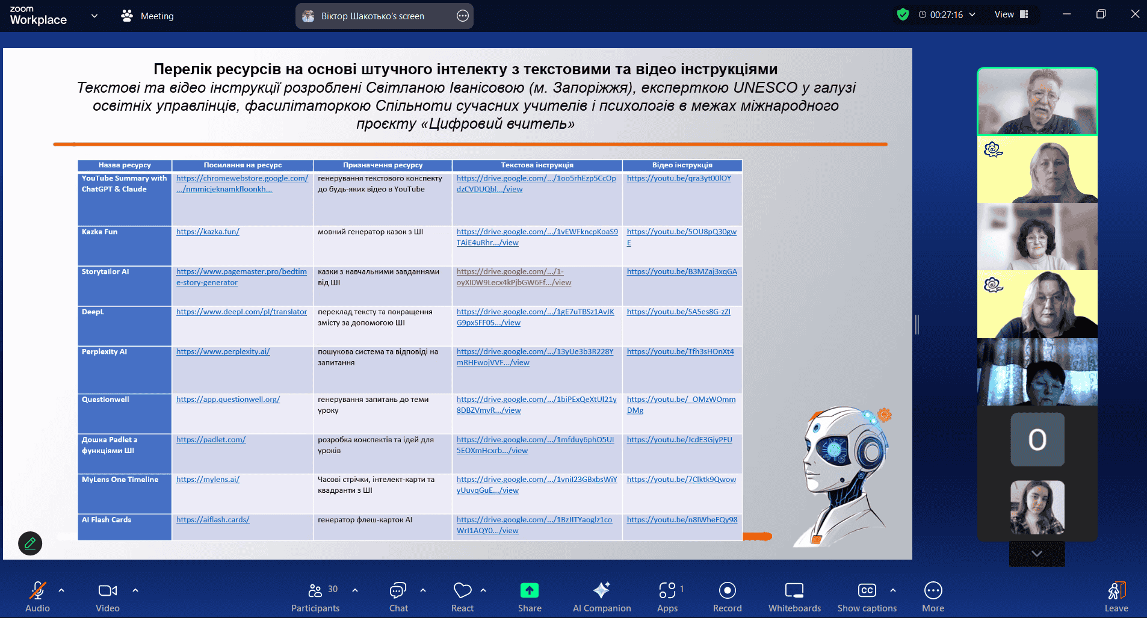Open the pagemaster.pro bedtime story generator link
1147x618 pixels.
(x=241, y=277)
